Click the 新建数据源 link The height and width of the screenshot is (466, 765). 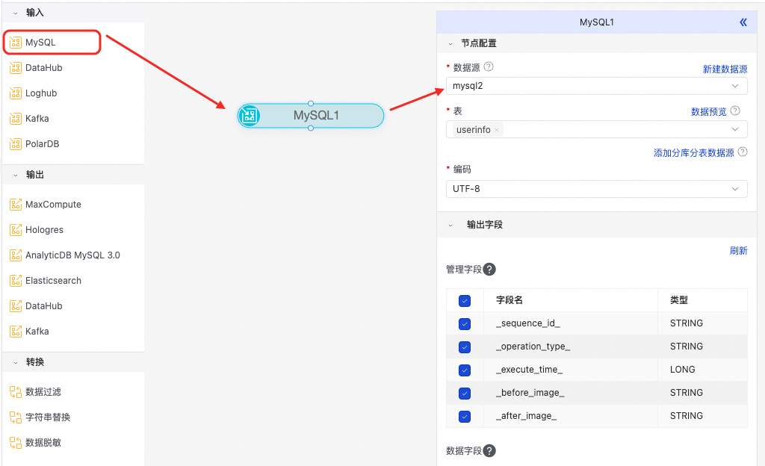click(x=725, y=69)
